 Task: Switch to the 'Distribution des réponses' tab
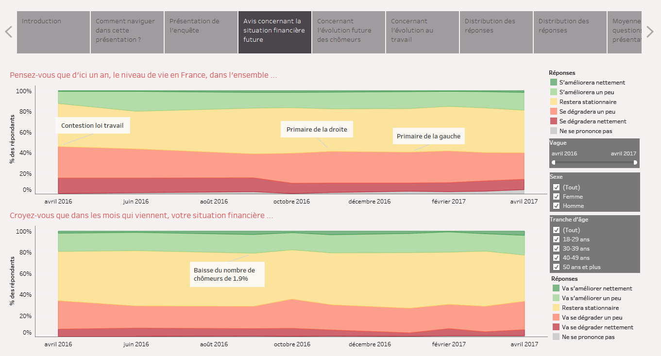(496, 32)
